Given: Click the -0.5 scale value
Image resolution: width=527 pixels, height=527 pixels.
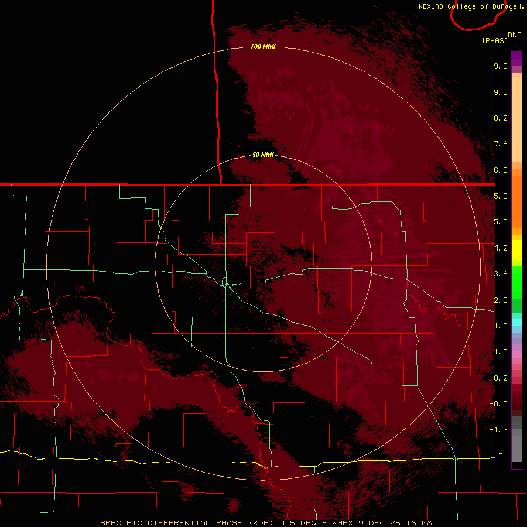Looking at the screenshot, I should coord(498,404).
